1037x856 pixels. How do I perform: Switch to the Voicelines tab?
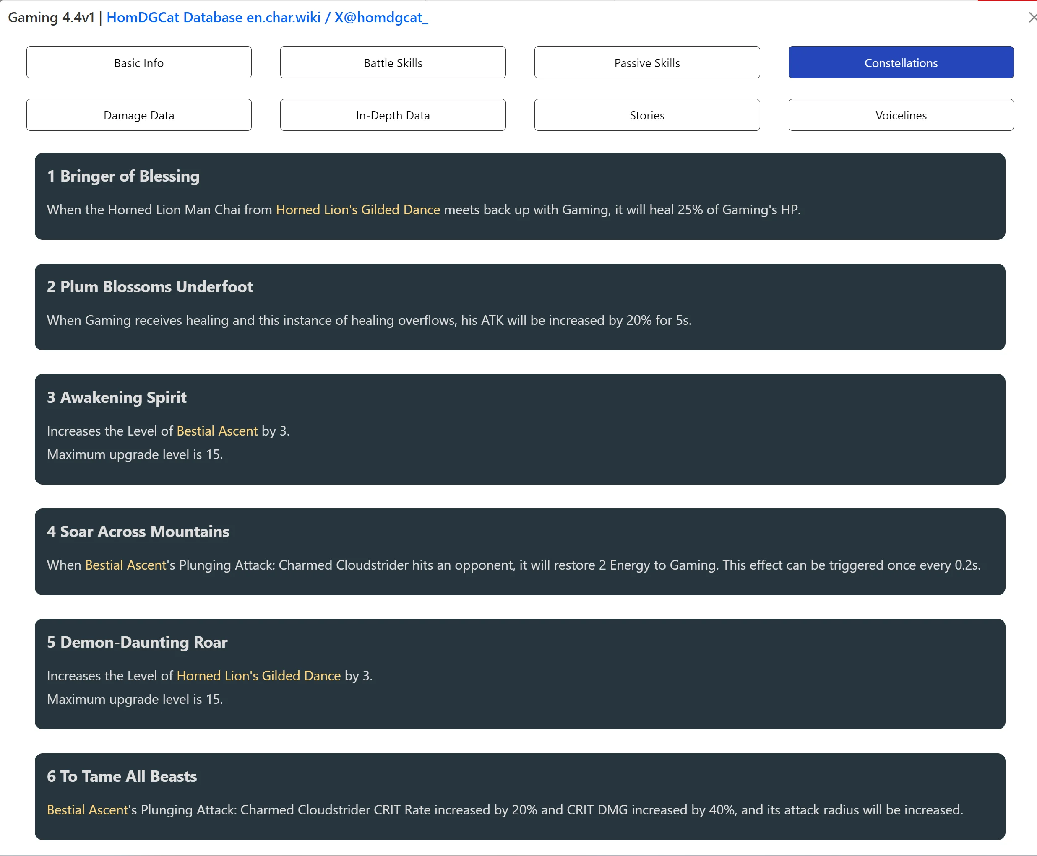coord(900,115)
